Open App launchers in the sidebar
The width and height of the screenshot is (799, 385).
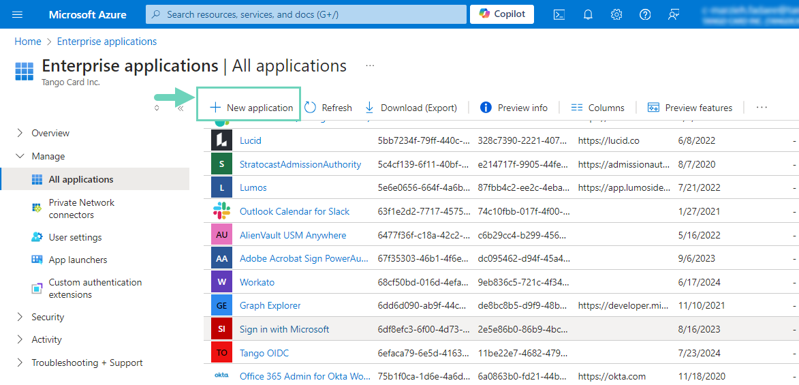[78, 260]
